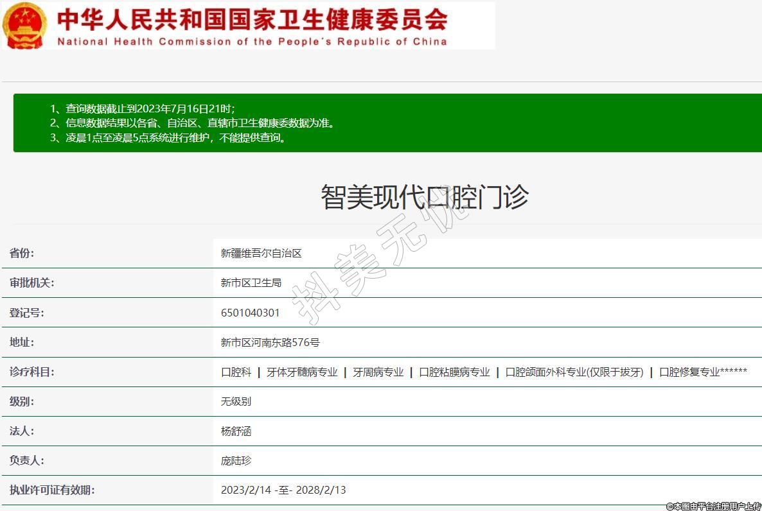Screen dimensions: 762x511
Task: Select the 口腔粘膜病专业 department entry
Action: click(454, 372)
